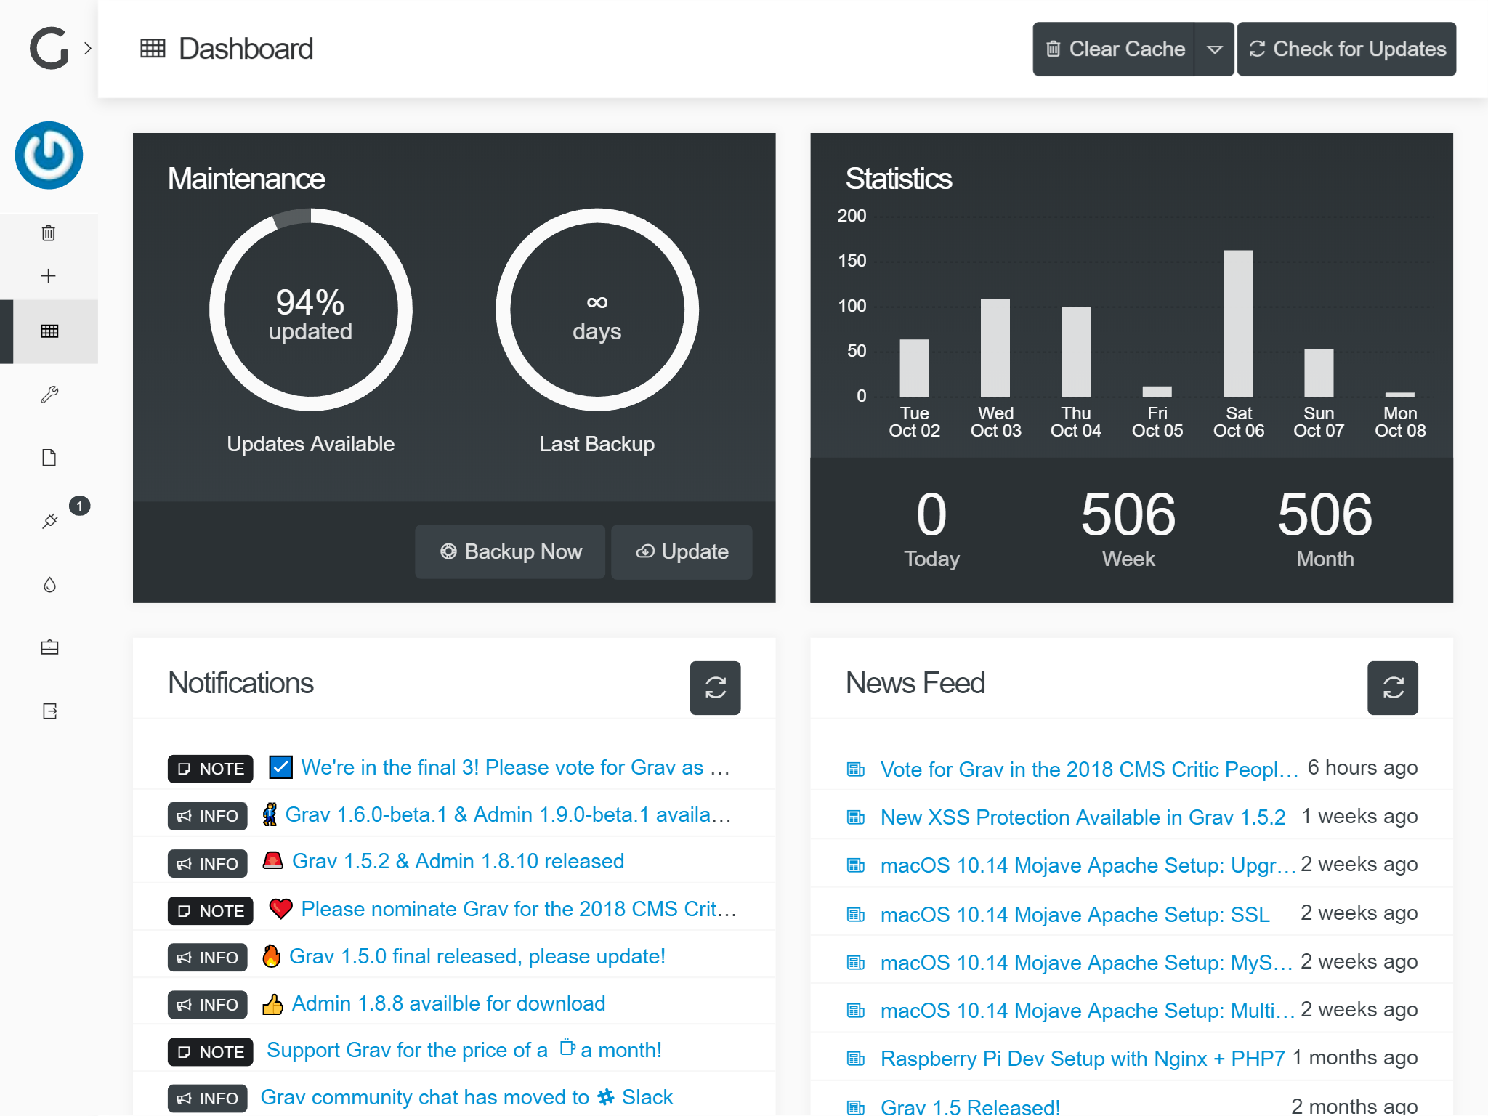Click the Check for Updates button
1488x1116 pixels.
(1346, 49)
